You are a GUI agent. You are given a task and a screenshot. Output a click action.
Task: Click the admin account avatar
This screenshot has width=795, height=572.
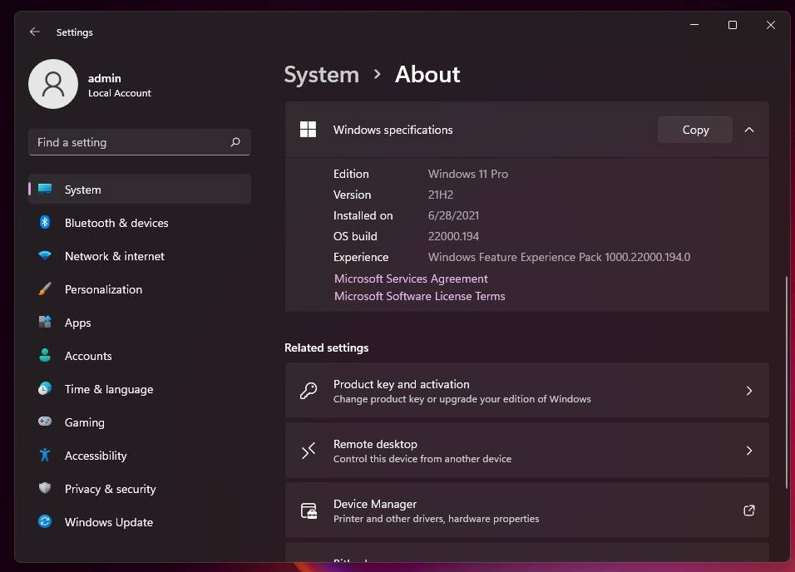53,84
